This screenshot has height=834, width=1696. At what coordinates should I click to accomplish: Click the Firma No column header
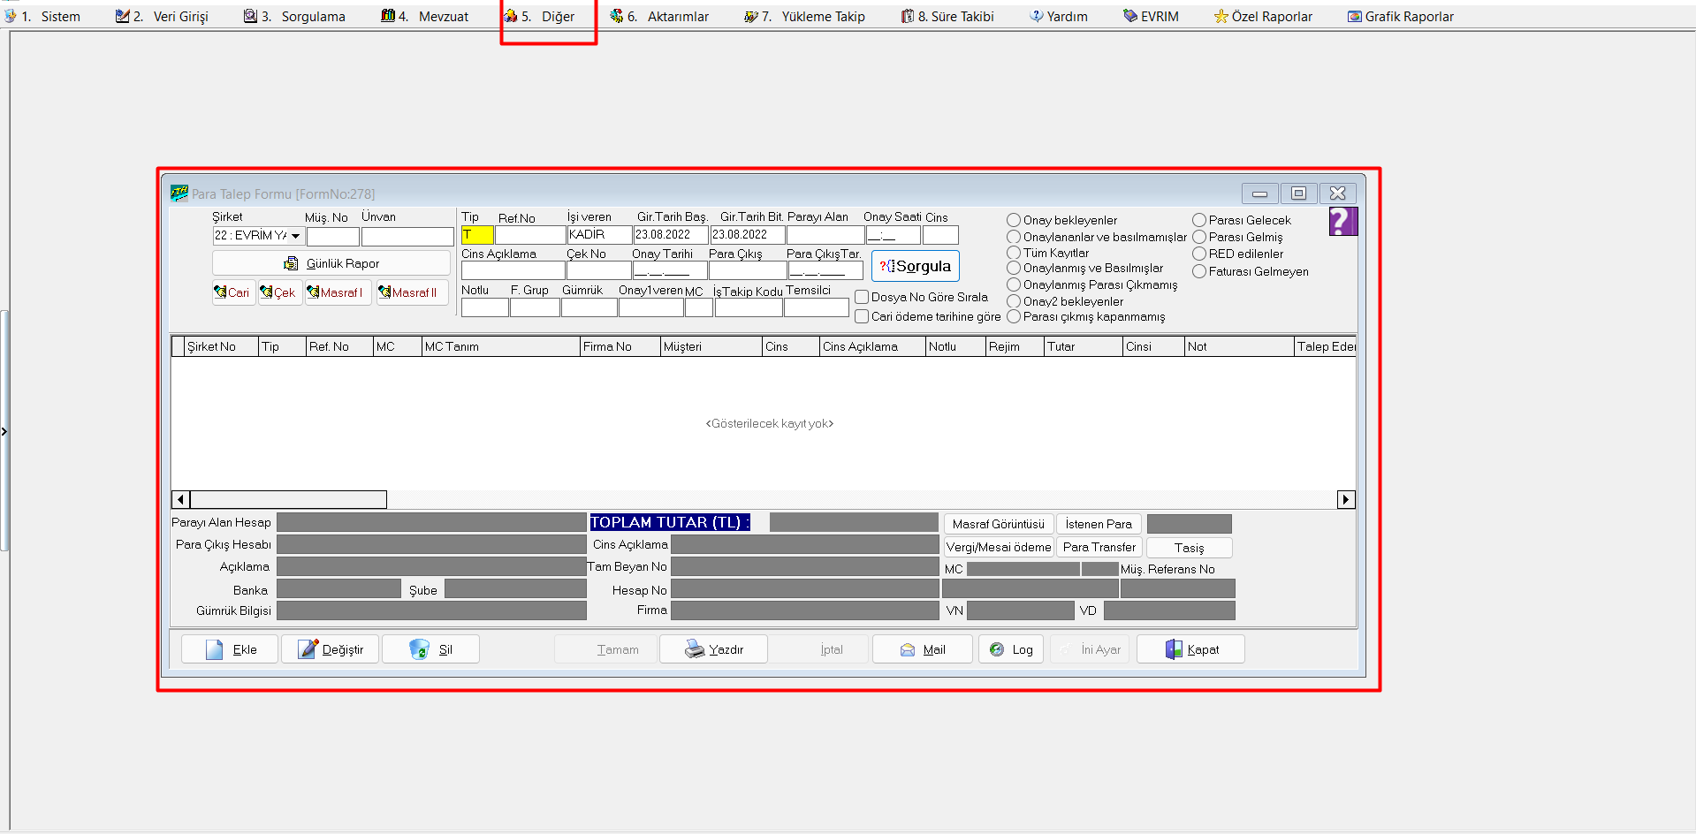[x=620, y=346]
